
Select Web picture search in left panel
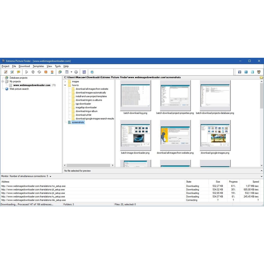[x=19, y=89]
